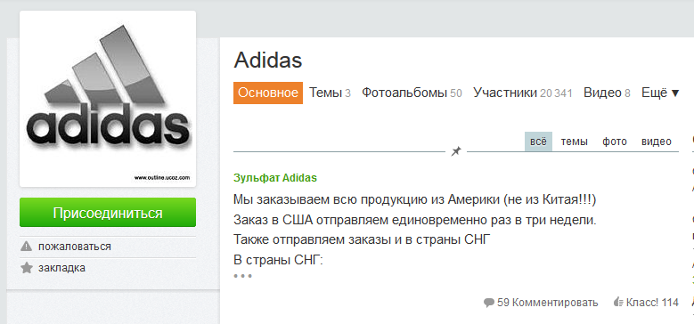View the Участники members tab

(523, 93)
